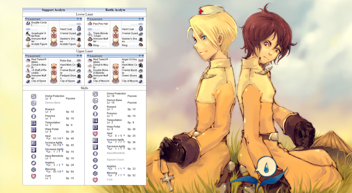Increase Blessing level arrow under Support Acolyte

tap(63, 172)
